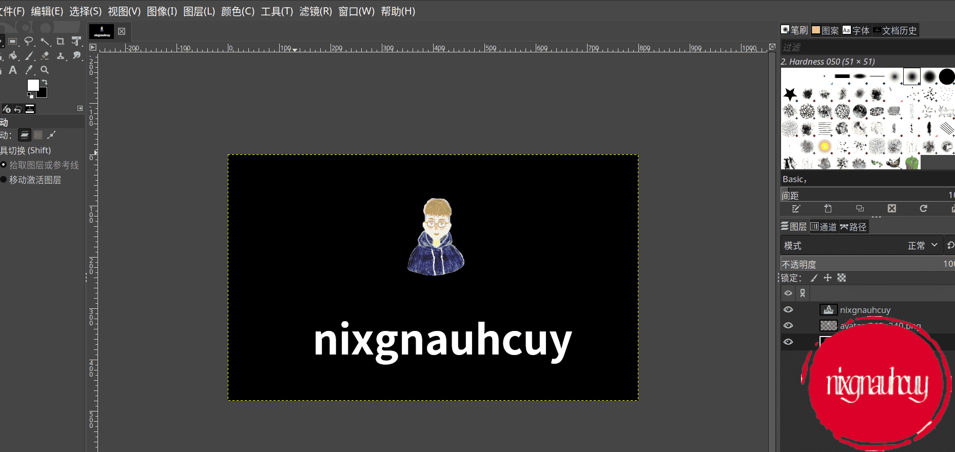This screenshot has width=955, height=452.
Task: Swap foreground and background colors
Action: pyautogui.click(x=45, y=82)
